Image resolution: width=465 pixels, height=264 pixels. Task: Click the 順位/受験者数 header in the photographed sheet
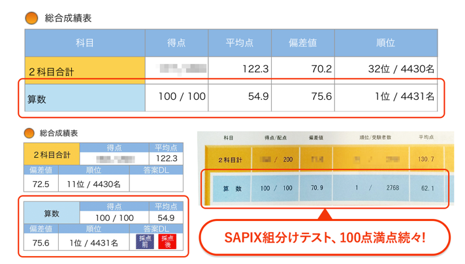pyautogui.click(x=375, y=138)
